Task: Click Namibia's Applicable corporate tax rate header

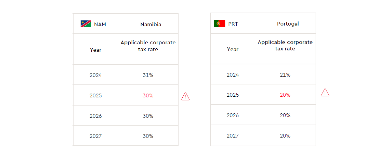Action: pos(148,46)
